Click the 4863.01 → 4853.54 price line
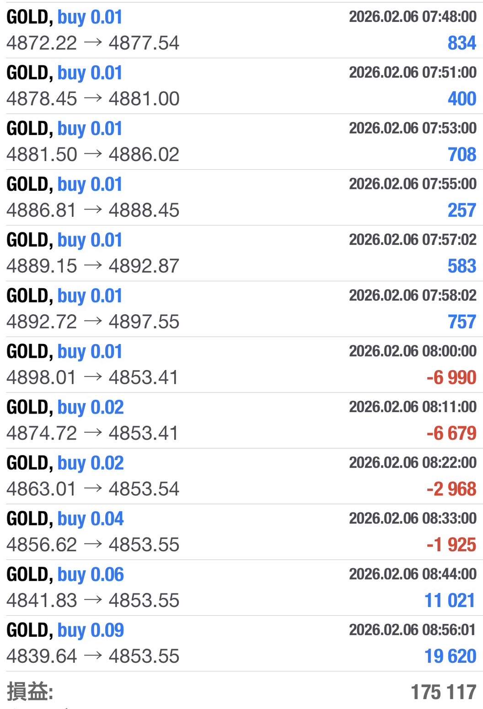Viewport: 483px width, 709px height. pyautogui.click(x=93, y=489)
